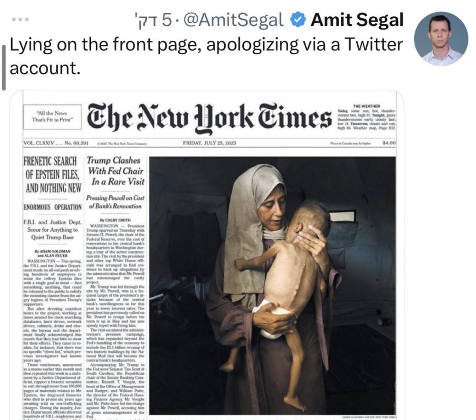Click the $4.00 price on the newspaper
The width and height of the screenshot is (476, 420).
click(x=389, y=143)
